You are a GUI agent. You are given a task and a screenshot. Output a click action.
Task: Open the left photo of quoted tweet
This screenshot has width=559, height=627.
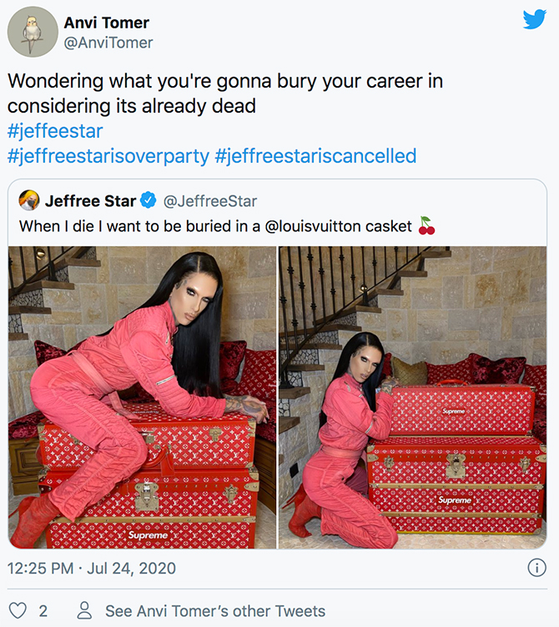point(142,397)
